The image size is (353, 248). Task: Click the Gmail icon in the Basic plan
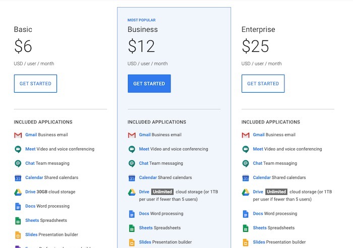[18, 135]
